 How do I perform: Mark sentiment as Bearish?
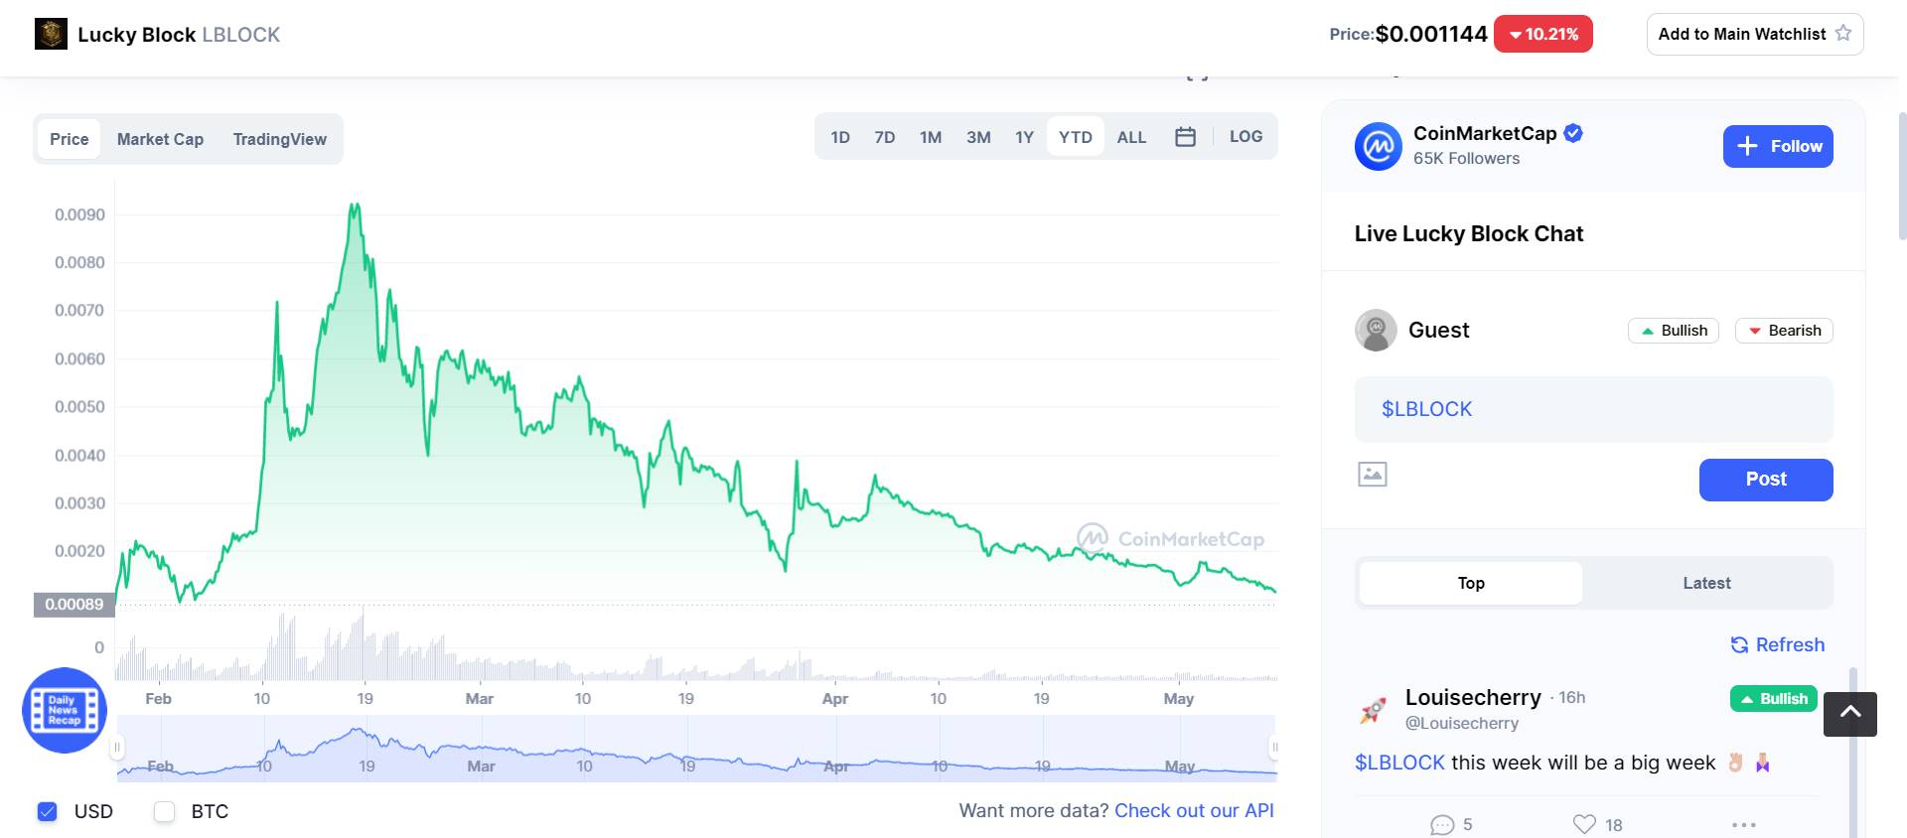pos(1784,331)
